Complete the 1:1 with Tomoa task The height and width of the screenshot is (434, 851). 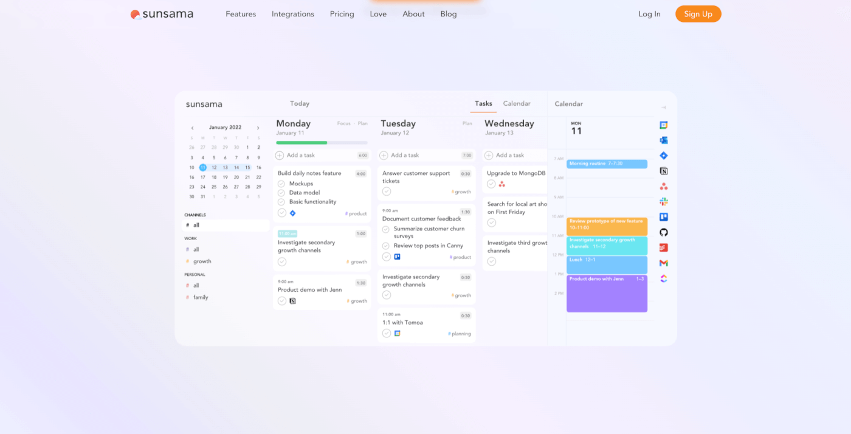tap(386, 333)
